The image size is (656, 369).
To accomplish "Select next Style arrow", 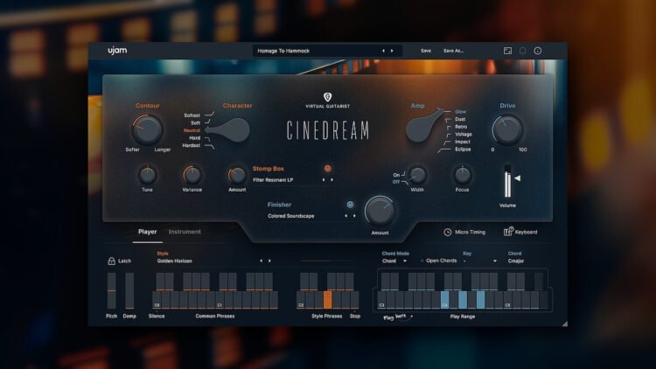I will [x=270, y=261].
